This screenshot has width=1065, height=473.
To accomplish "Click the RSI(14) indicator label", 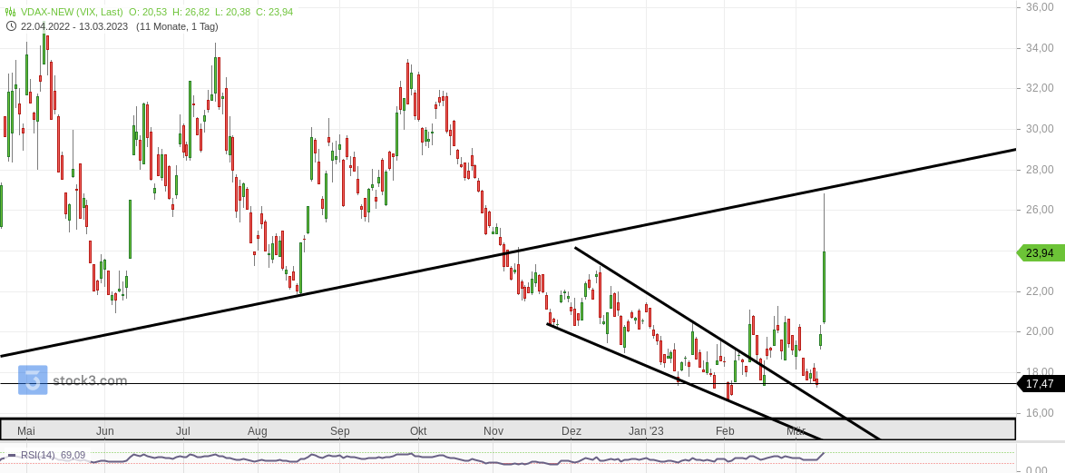I will (x=38, y=456).
